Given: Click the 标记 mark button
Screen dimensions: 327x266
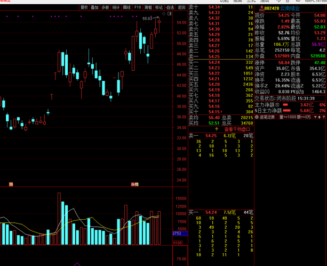Looking at the screenshot, I should tap(159, 7).
